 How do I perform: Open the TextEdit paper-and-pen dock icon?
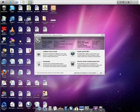(x=55, y=108)
